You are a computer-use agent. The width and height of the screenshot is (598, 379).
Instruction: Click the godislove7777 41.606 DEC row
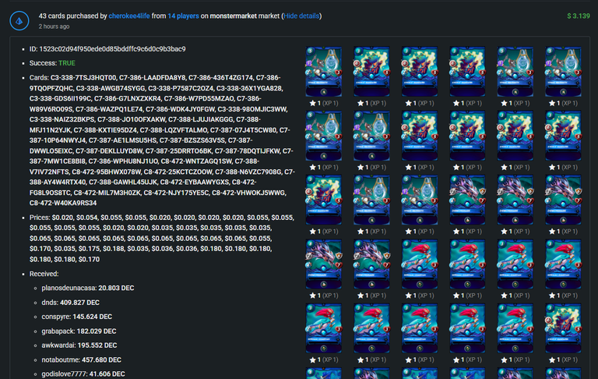tap(83, 374)
